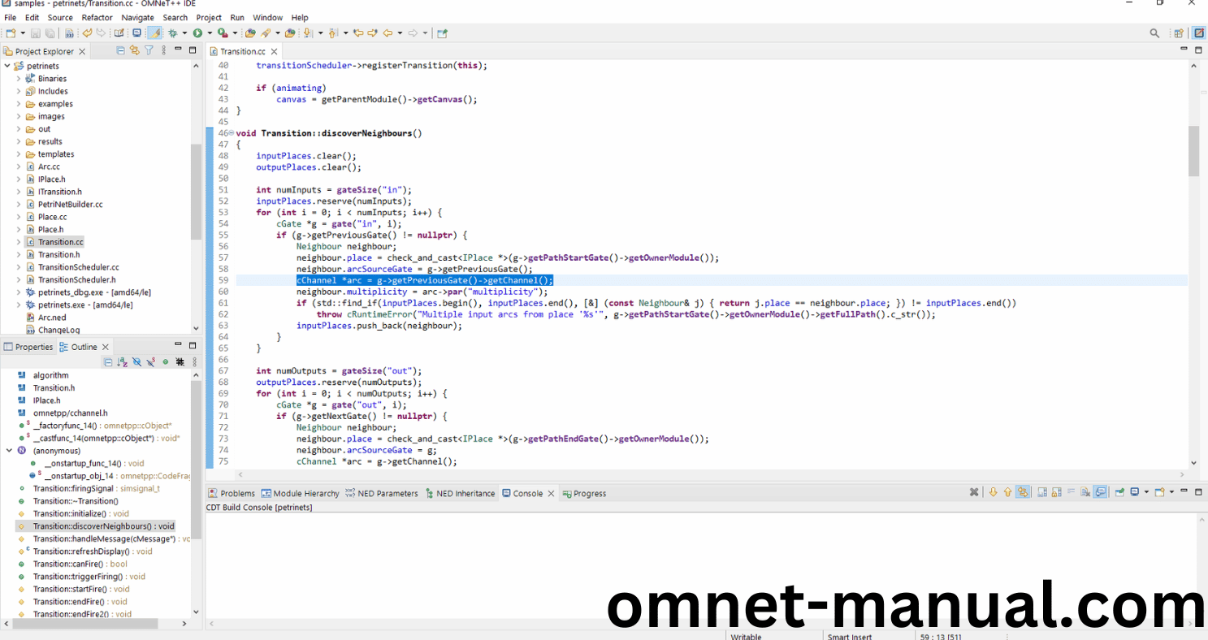Collapse the petrinets project tree node
The width and height of the screenshot is (1208, 640).
tap(7, 66)
